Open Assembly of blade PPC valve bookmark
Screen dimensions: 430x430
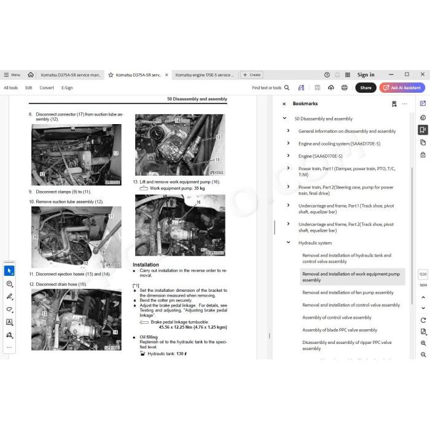coord(340,330)
